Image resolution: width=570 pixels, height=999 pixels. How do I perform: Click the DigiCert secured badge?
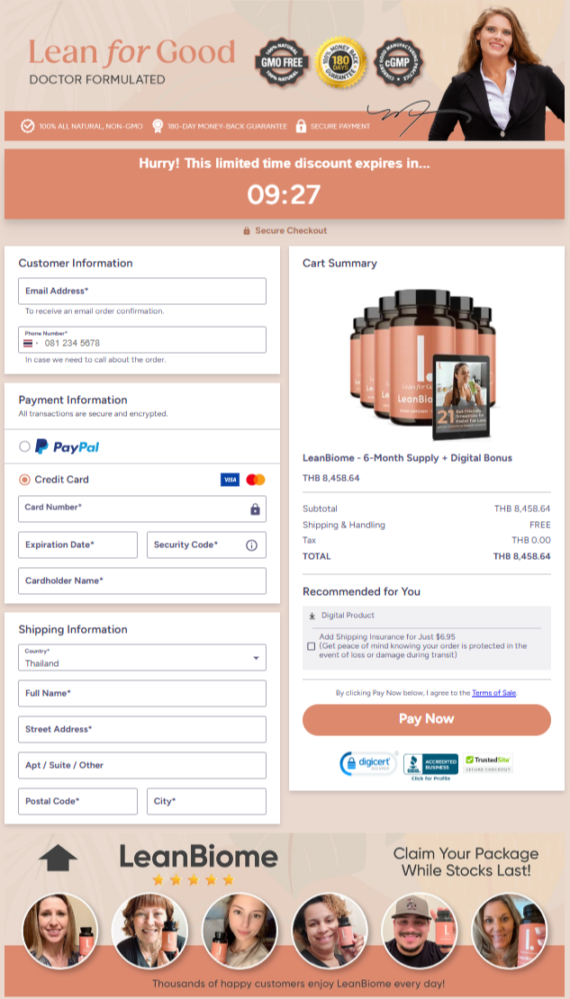[368, 764]
